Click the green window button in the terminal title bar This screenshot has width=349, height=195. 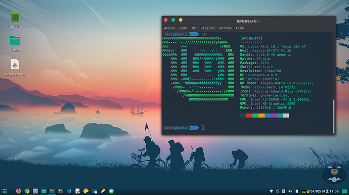click(173, 20)
